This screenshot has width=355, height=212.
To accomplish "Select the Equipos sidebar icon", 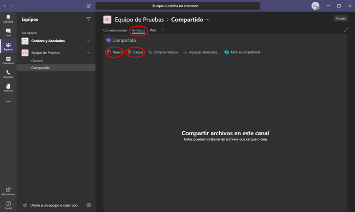I will (x=8, y=46).
